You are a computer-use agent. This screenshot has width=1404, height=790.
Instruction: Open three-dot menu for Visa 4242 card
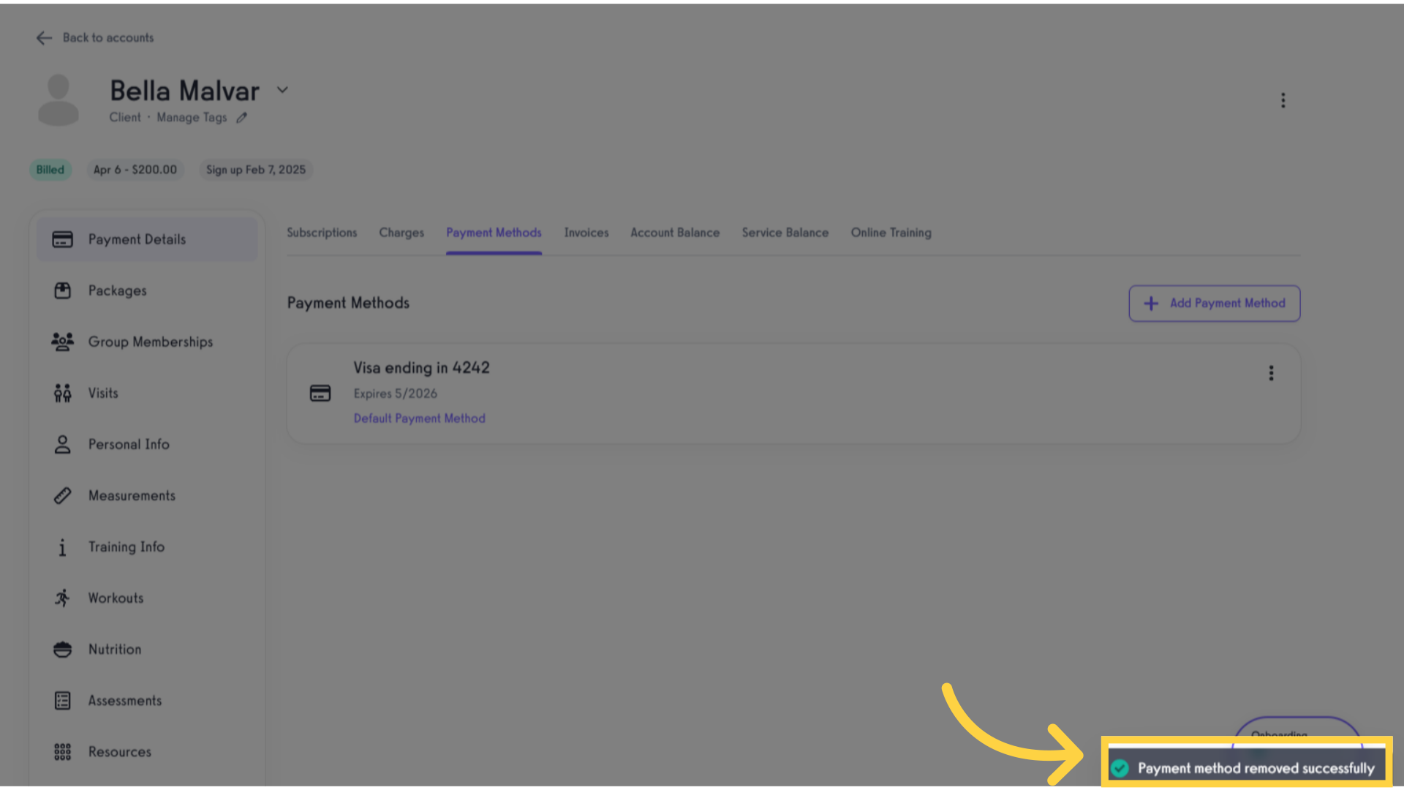(x=1271, y=373)
